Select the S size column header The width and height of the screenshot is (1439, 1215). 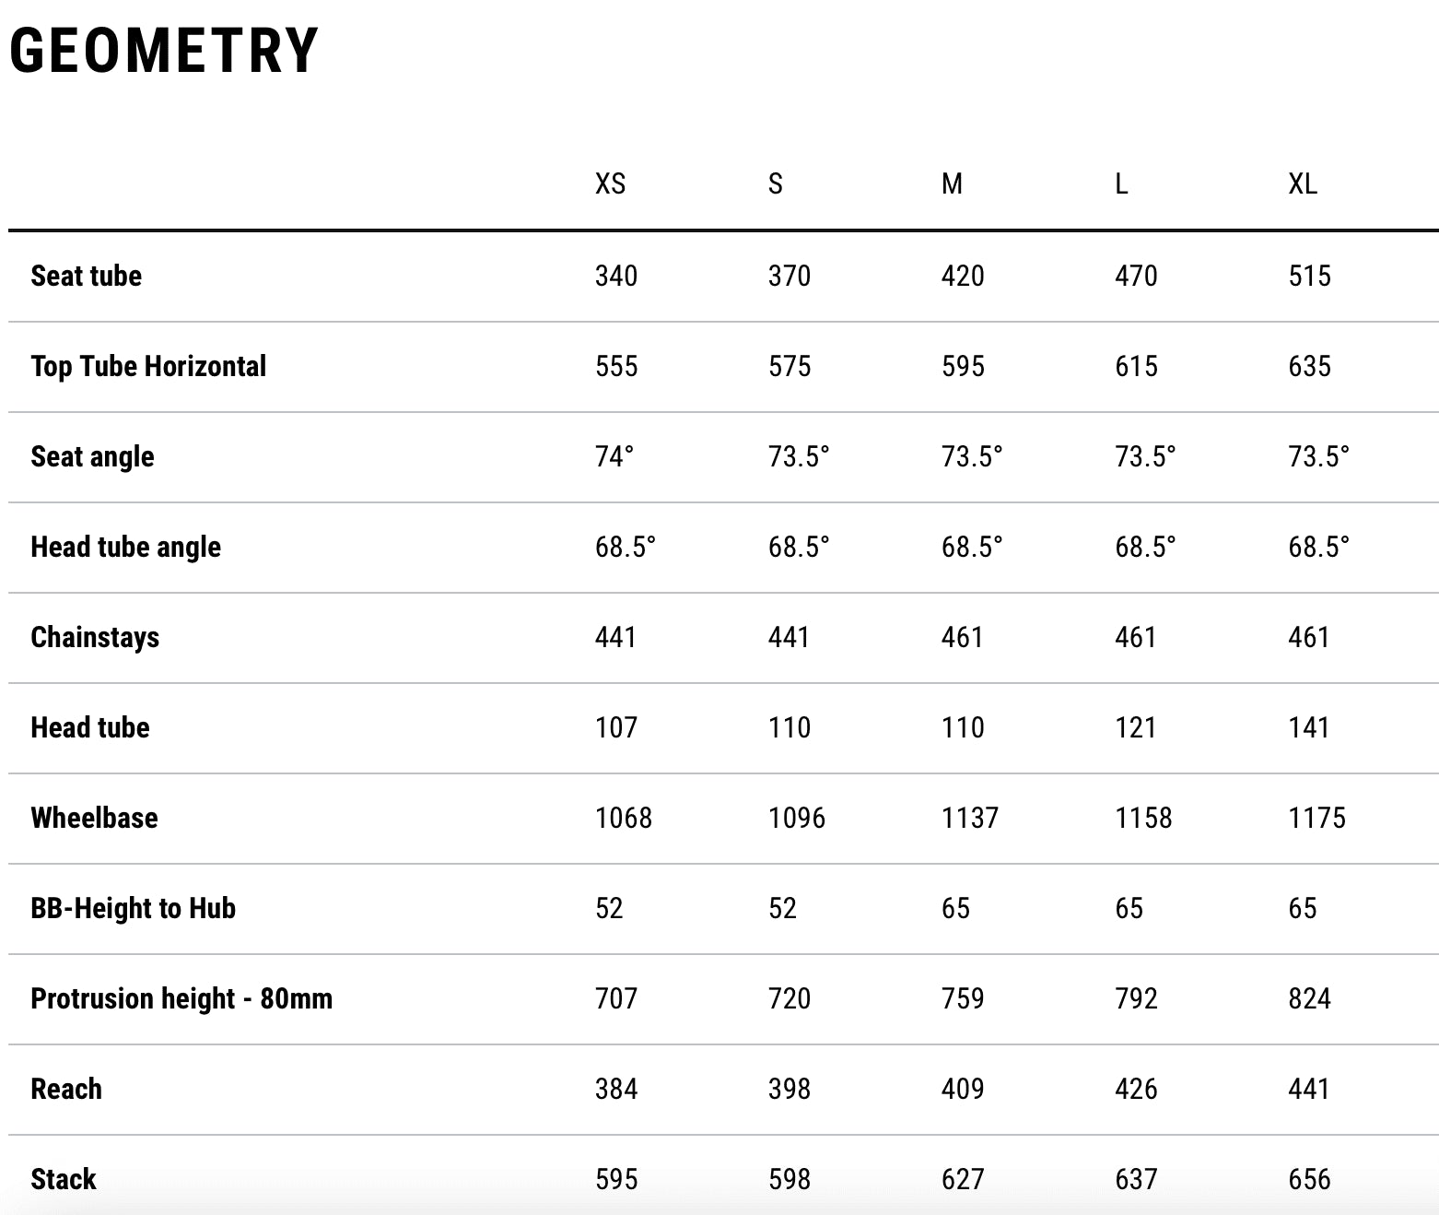pos(775,184)
